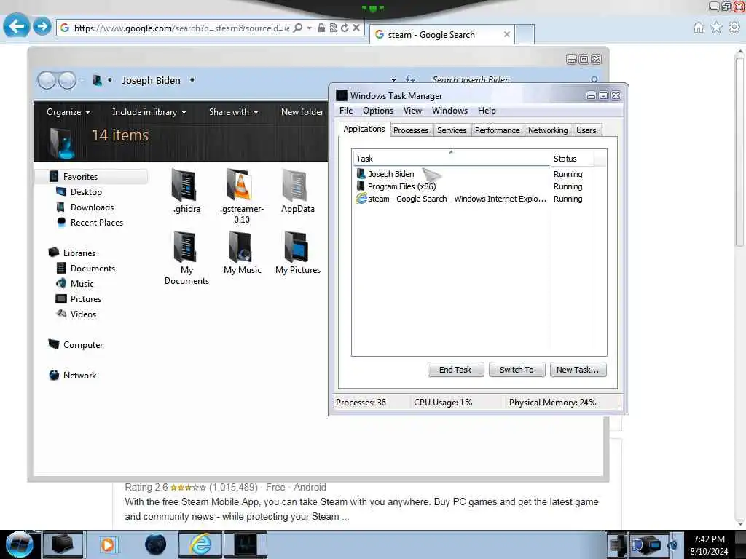The image size is (746, 559).
Task: Select Network in navigation pane
Action: [x=79, y=375]
